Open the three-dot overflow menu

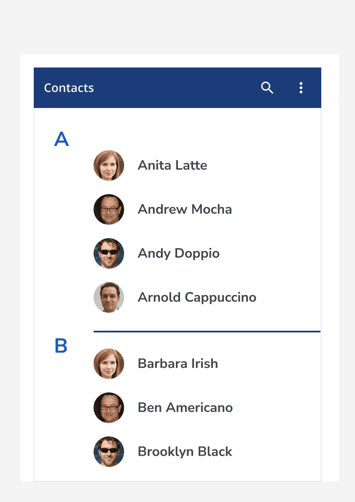point(301,88)
